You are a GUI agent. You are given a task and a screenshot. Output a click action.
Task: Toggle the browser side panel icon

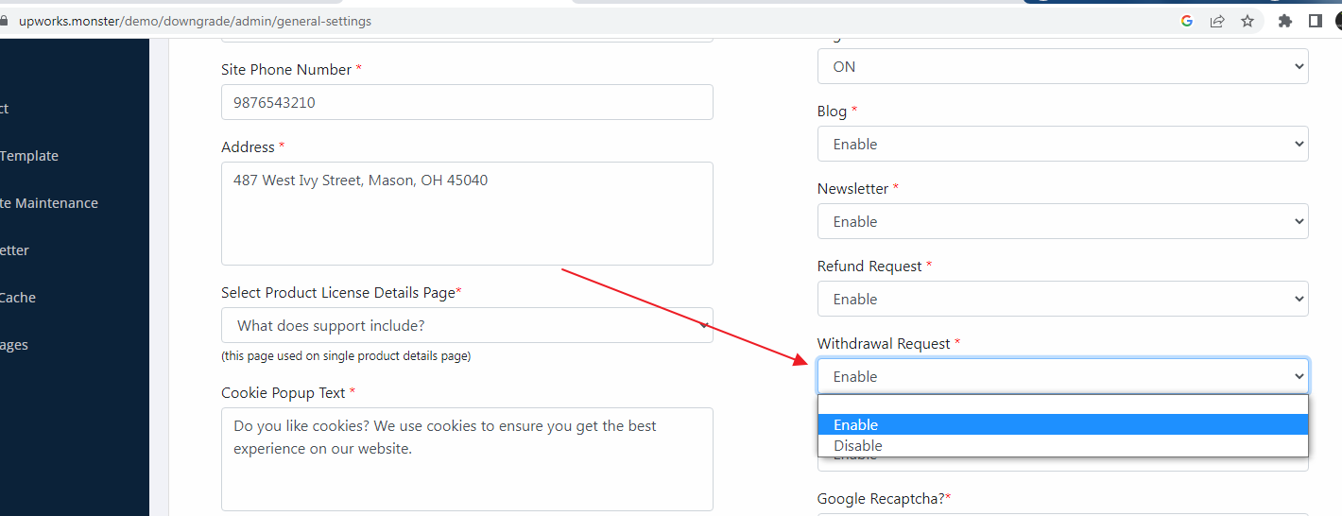[1315, 21]
